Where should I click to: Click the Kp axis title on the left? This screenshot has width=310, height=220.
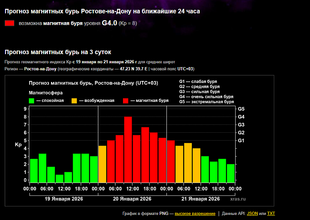click(x=18, y=145)
